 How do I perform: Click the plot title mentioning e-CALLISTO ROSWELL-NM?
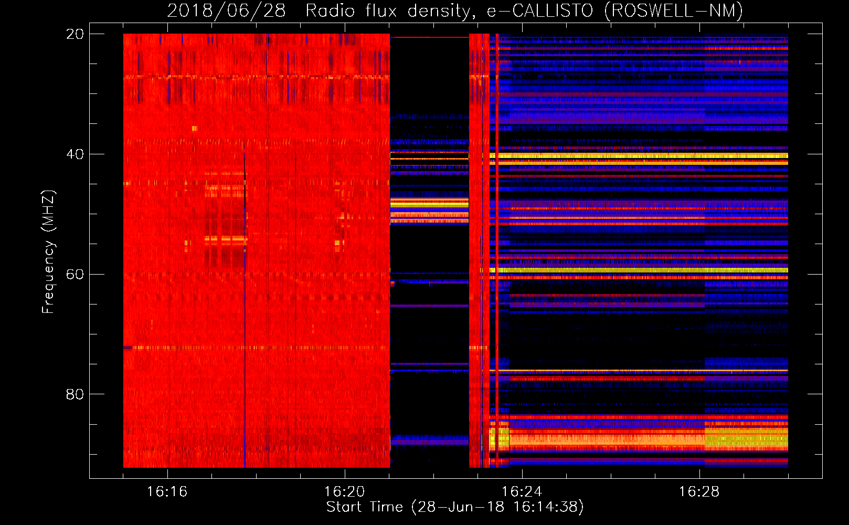click(x=455, y=10)
